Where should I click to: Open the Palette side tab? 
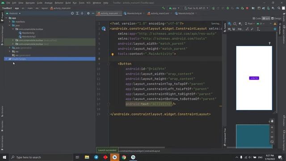(225, 27)
